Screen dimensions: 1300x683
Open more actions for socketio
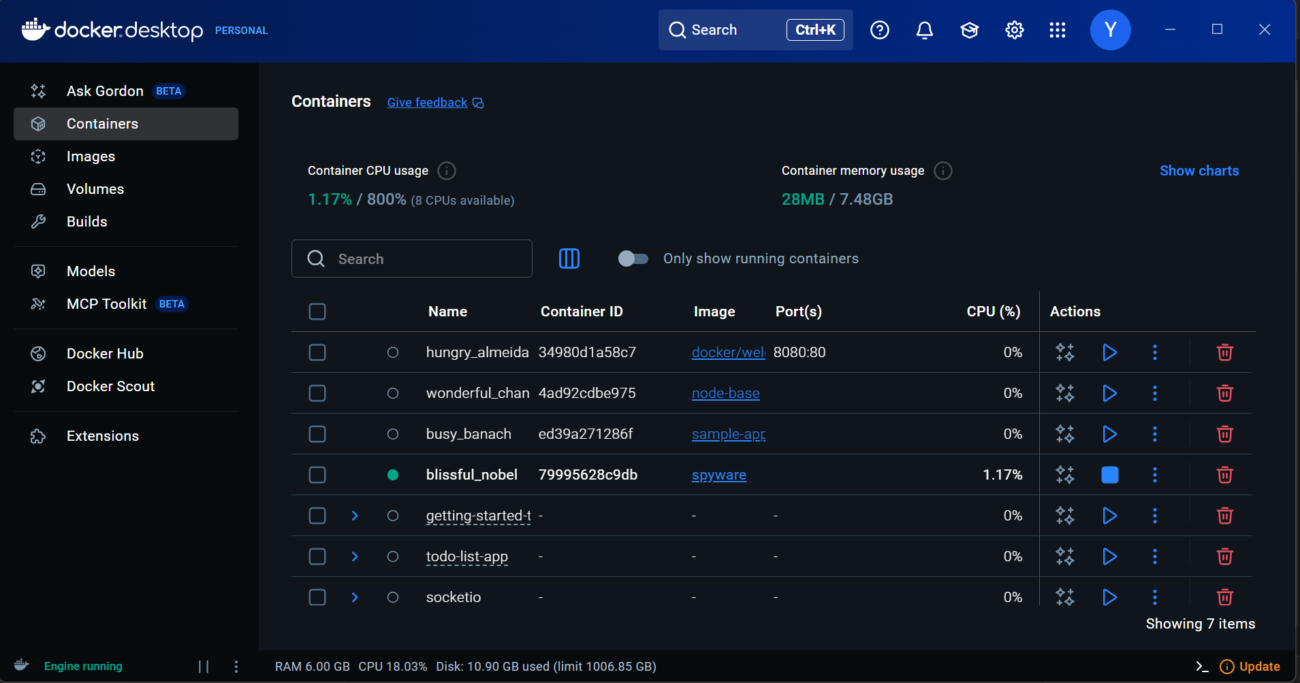pos(1154,597)
